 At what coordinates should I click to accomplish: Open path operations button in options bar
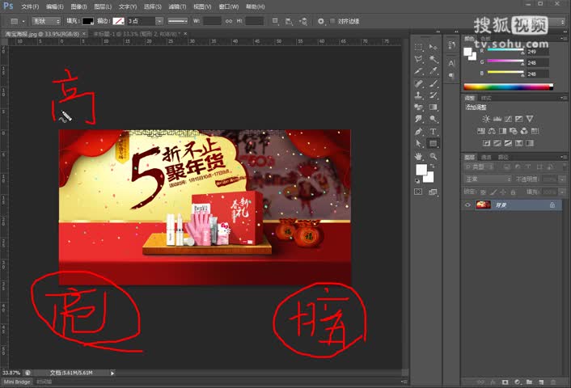pyautogui.click(x=275, y=21)
